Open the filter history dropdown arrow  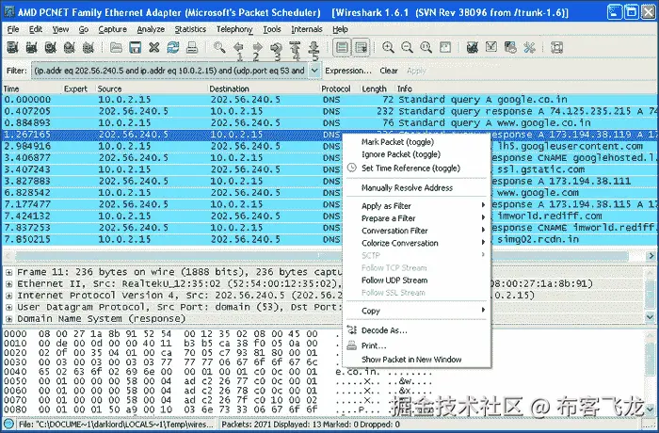pyautogui.click(x=314, y=71)
